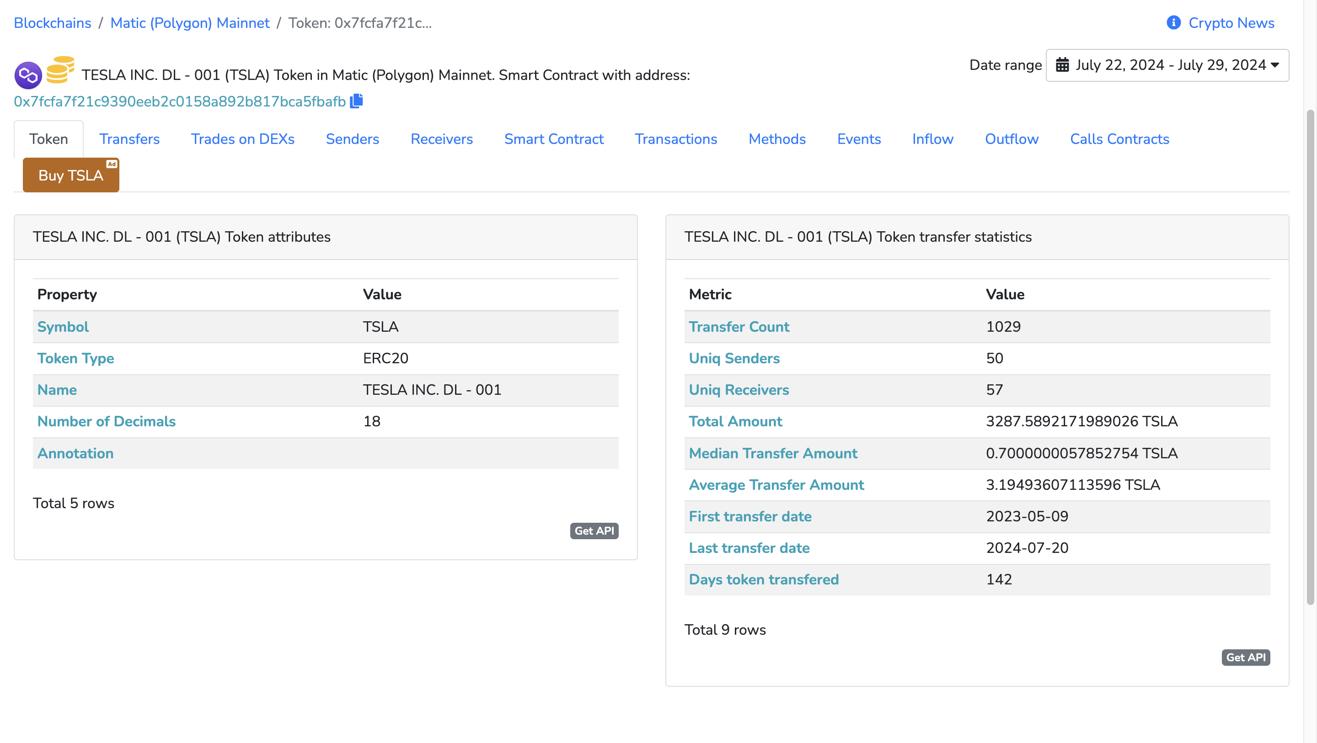1317x743 pixels.
Task: Open the contract address 0x7fcfa7f21c9390... link
Action: coord(180,101)
